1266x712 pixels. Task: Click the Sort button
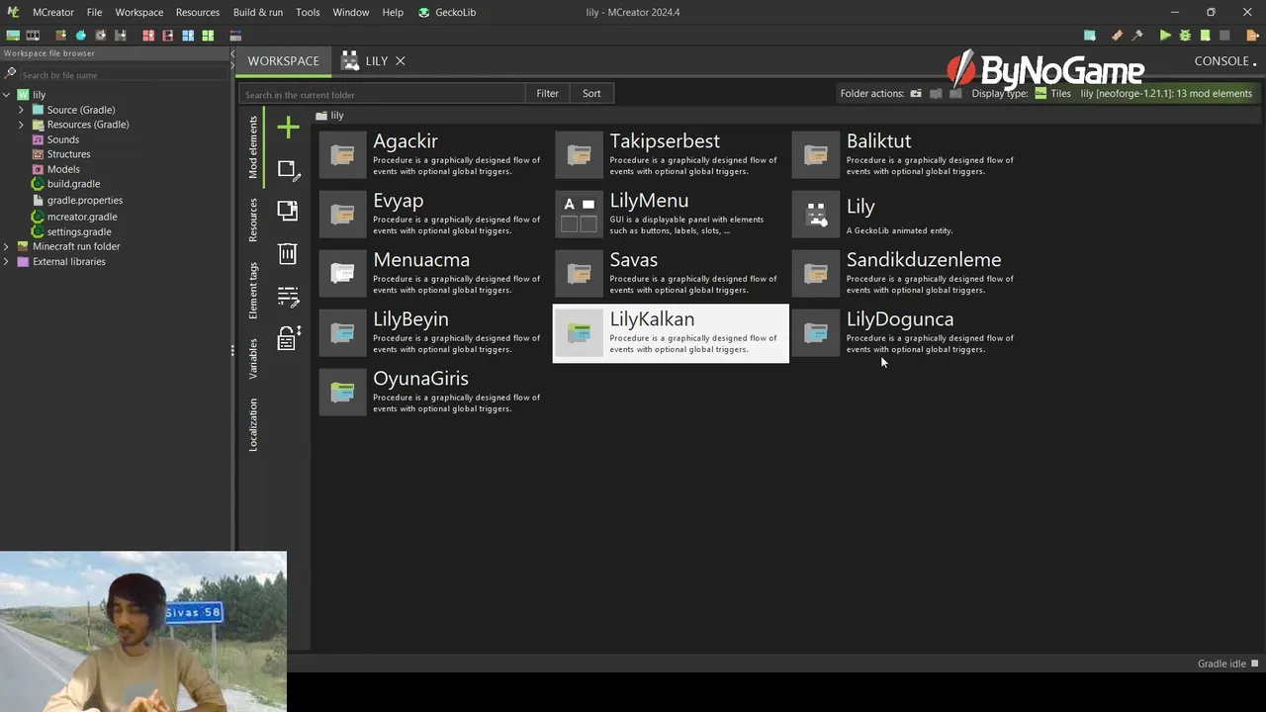pos(591,93)
